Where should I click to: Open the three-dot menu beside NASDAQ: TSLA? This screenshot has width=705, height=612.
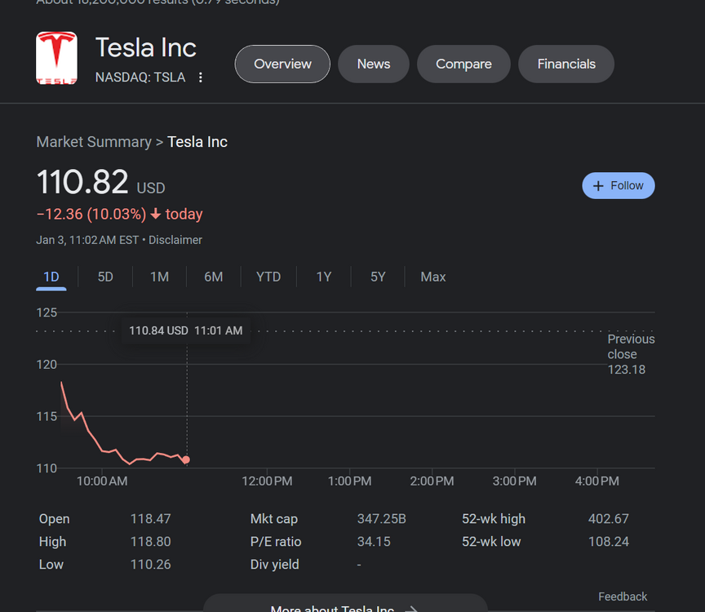tap(201, 78)
